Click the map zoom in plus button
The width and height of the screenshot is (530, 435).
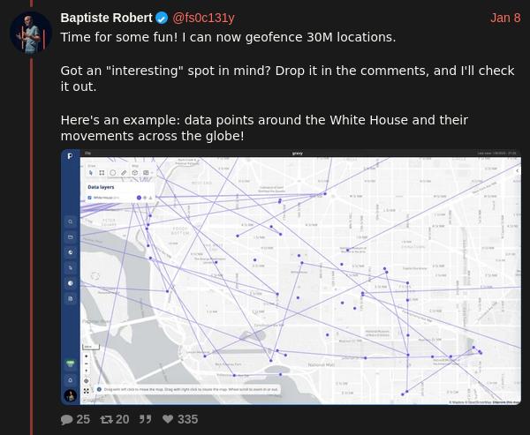tap(87, 356)
